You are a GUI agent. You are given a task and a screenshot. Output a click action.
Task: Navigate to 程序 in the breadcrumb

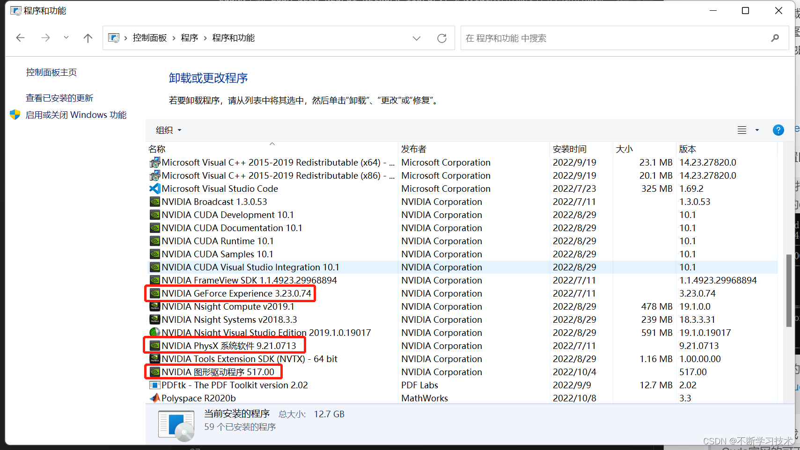(x=190, y=38)
